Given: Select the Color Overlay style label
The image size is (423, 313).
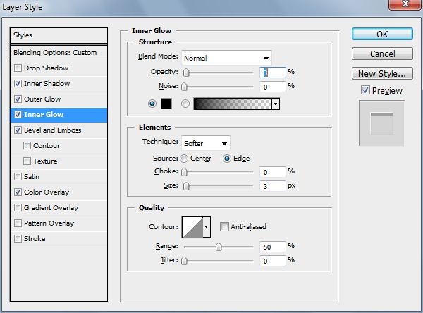Looking at the screenshot, I should coord(47,192).
